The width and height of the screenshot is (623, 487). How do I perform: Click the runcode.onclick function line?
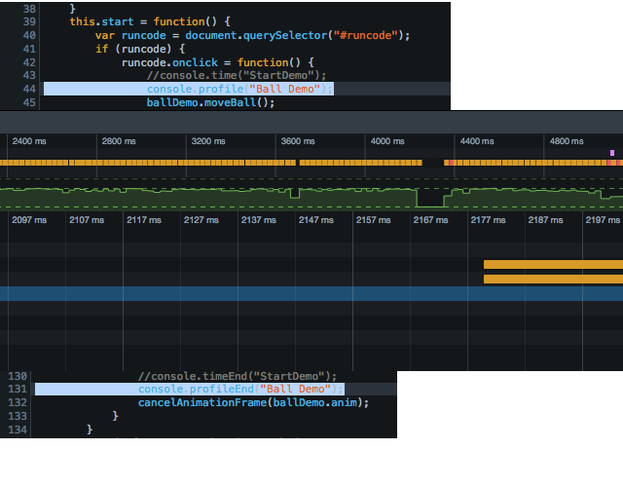click(204, 62)
